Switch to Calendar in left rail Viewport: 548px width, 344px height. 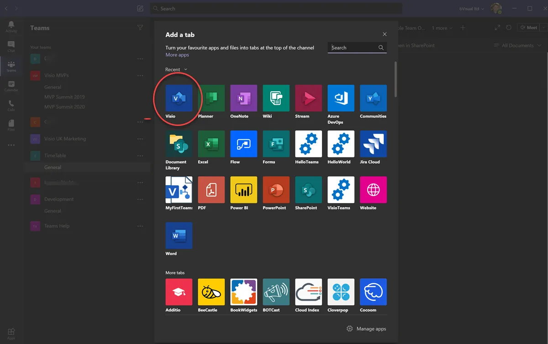[x=11, y=86]
